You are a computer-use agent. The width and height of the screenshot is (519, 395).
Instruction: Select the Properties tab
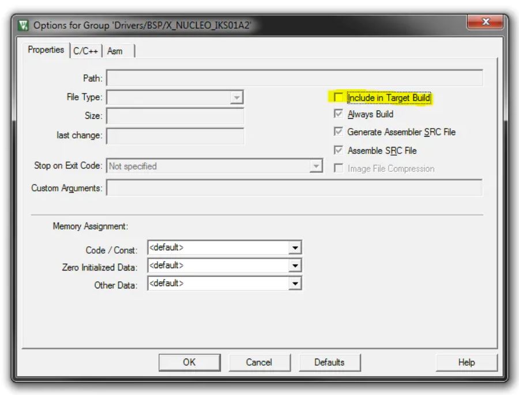pyautogui.click(x=46, y=50)
